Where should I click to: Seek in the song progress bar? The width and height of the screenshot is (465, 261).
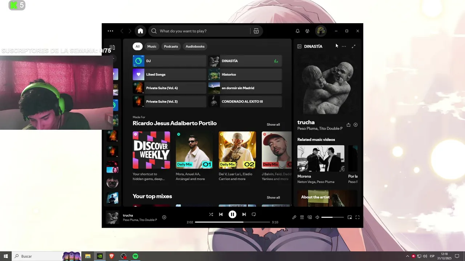(x=232, y=222)
